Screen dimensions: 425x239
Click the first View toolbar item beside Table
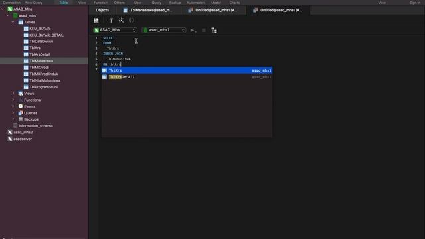click(x=82, y=3)
